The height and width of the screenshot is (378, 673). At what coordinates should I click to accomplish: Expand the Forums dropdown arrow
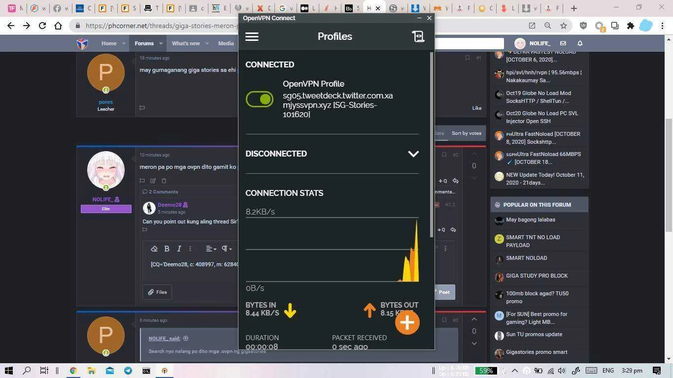coord(161,43)
